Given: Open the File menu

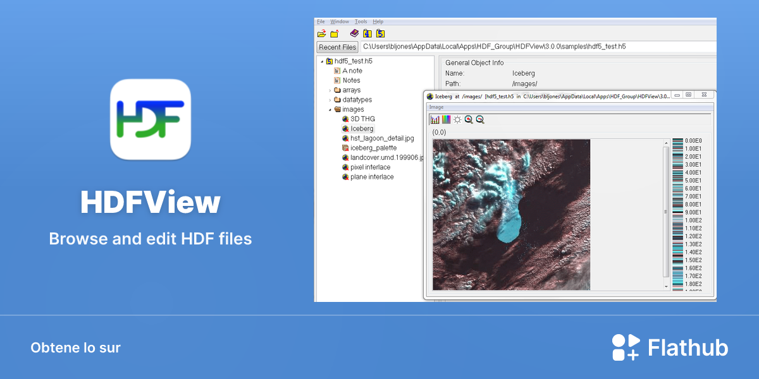Looking at the screenshot, I should click(321, 21).
